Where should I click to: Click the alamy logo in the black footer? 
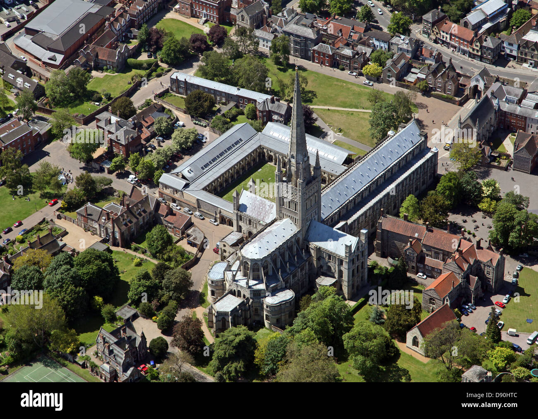pos(41,400)
